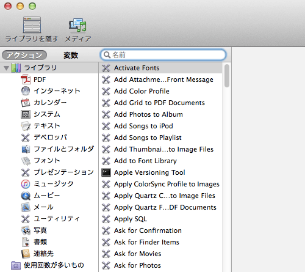The image size is (305, 272).
Task: Select the 写真 photos icon
Action: [x=26, y=230]
